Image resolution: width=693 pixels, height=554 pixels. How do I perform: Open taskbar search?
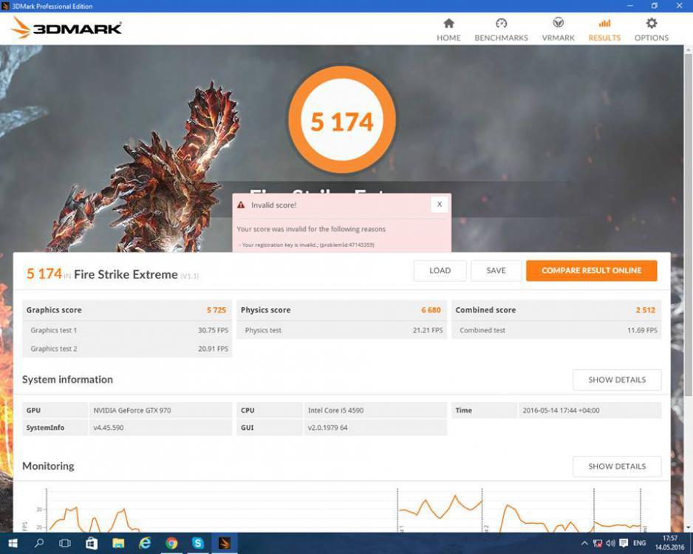[39, 543]
